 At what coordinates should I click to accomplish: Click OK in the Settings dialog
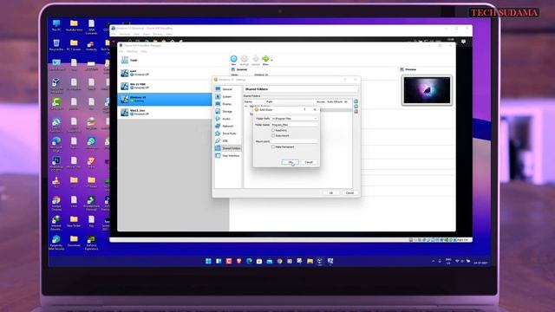pyautogui.click(x=331, y=192)
